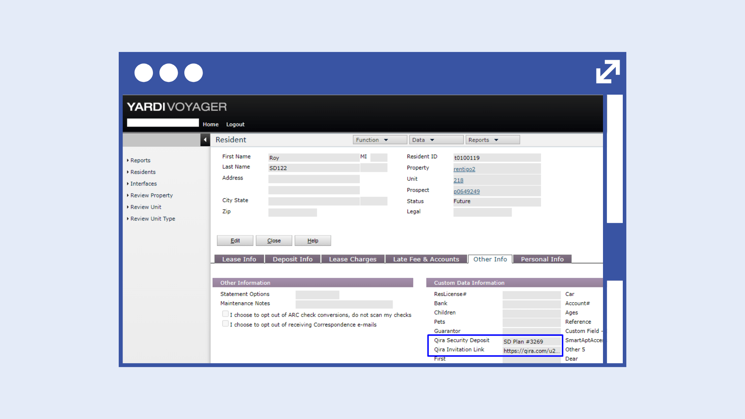Check the ARC check conversions opt-out box
The height and width of the screenshot is (419, 745).
[225, 314]
